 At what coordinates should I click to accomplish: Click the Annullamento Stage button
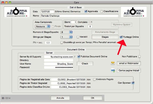point(105,32)
